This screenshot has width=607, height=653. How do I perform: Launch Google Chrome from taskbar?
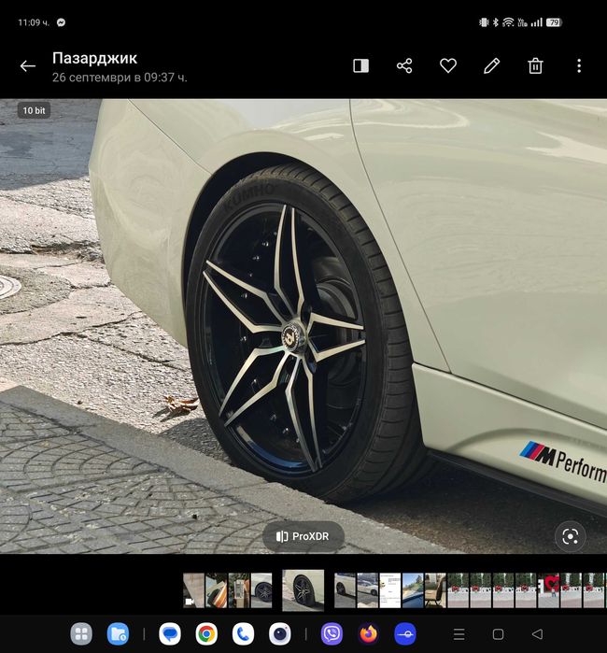pos(206,634)
